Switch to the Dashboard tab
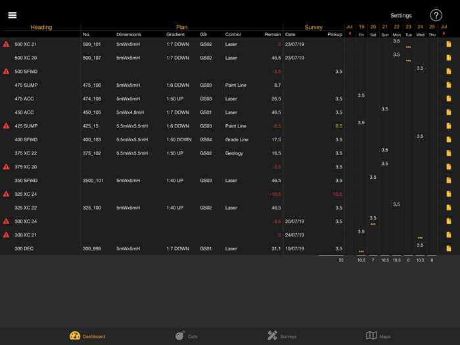The image size is (460, 345). point(87,336)
